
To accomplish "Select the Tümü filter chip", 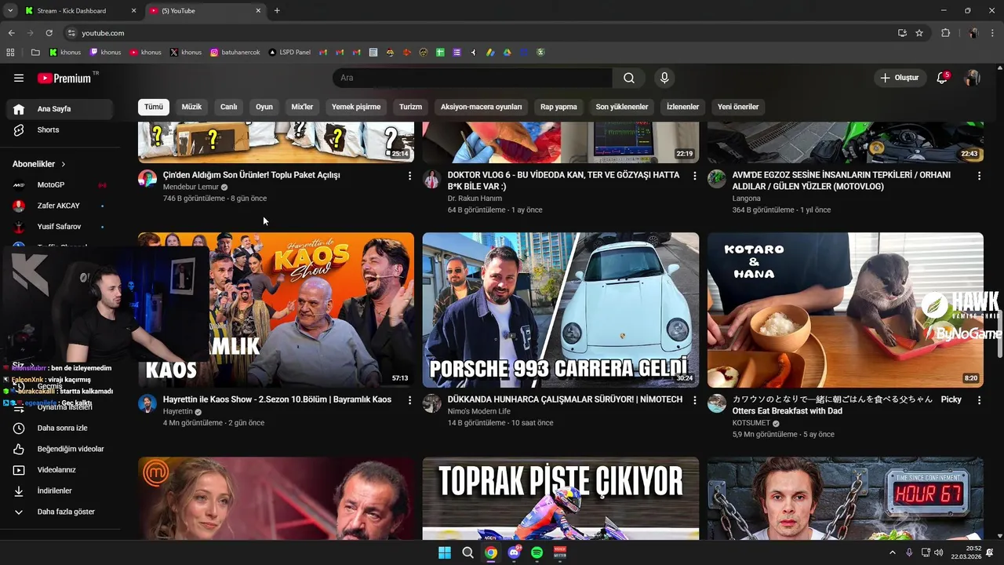I will click(x=154, y=107).
